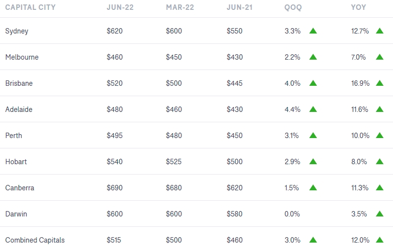Click the QOQ column header
Viewport: 393px width, 250px height.
[x=293, y=7]
